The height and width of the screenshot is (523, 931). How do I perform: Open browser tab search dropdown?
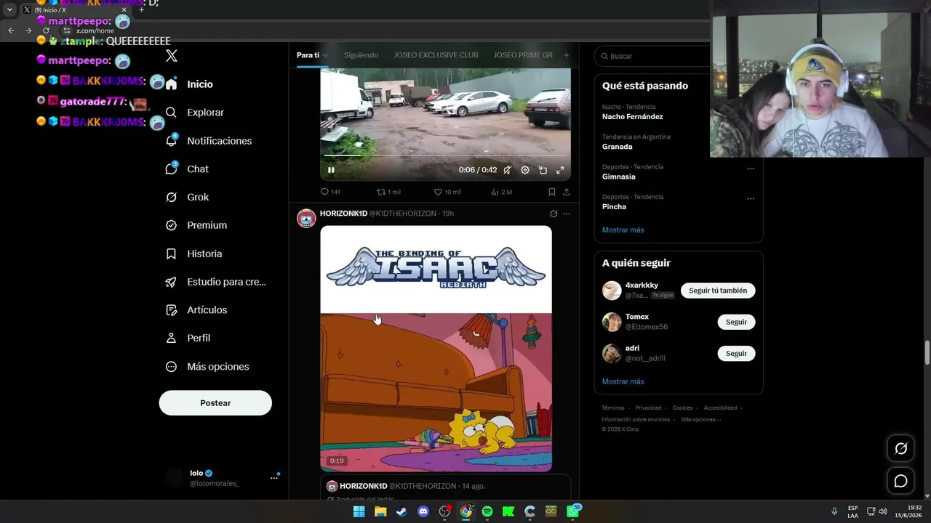point(9,9)
